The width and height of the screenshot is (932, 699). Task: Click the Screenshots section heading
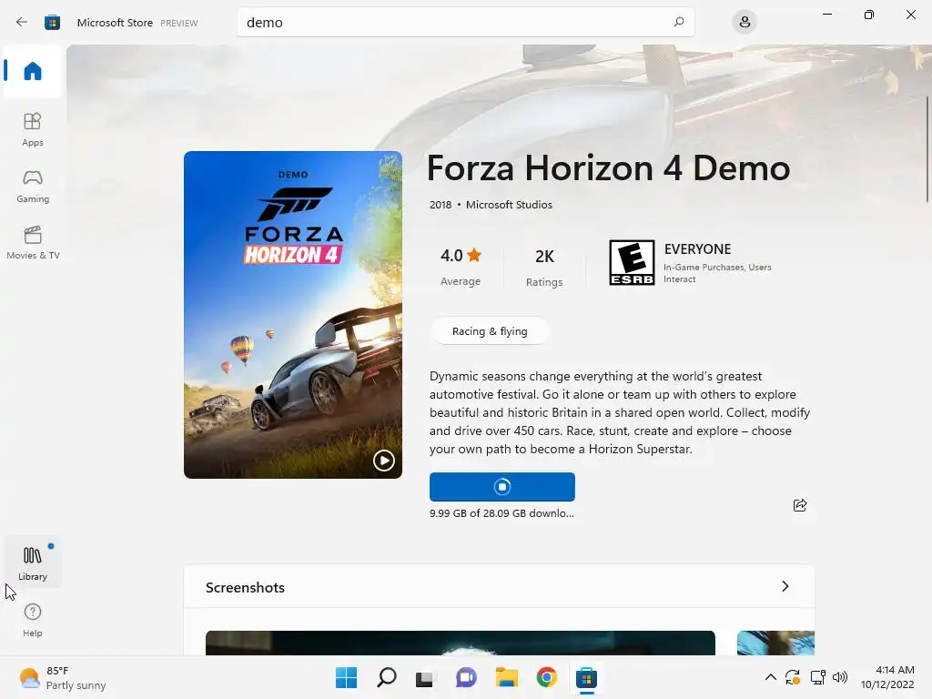point(245,587)
